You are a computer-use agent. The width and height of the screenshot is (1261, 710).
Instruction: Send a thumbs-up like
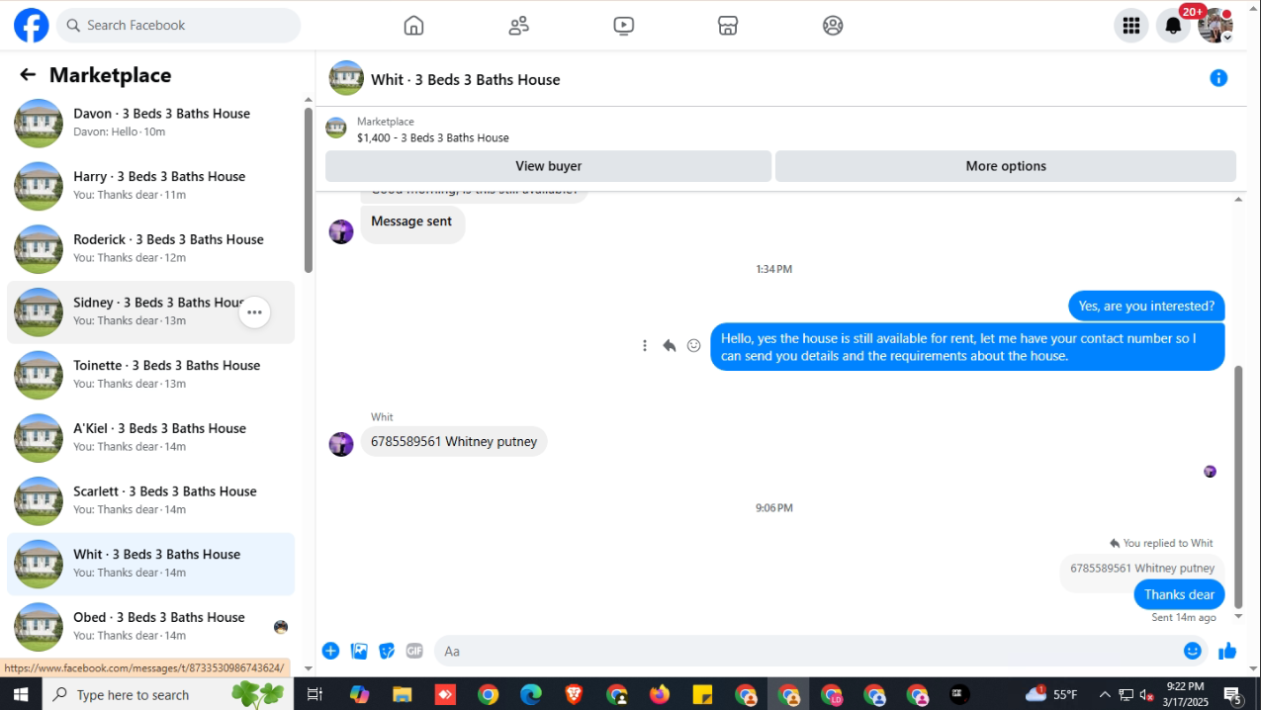click(x=1227, y=651)
